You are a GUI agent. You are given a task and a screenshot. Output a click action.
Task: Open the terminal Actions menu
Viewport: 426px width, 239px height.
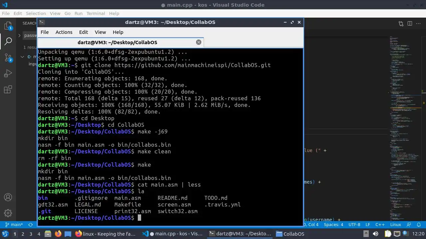[64, 32]
